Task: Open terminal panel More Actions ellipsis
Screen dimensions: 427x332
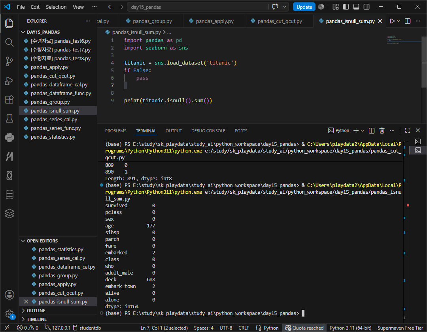Action: (x=392, y=131)
